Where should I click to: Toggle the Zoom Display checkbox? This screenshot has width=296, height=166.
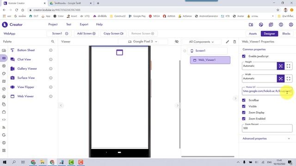[x=244, y=113]
